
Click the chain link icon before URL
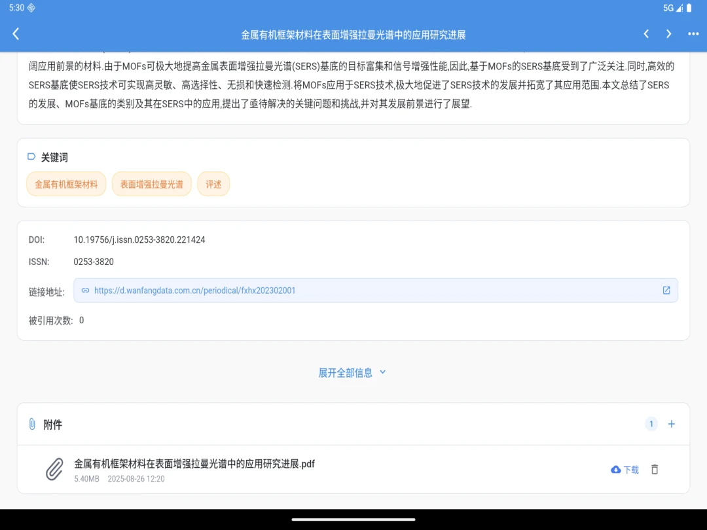(85, 291)
